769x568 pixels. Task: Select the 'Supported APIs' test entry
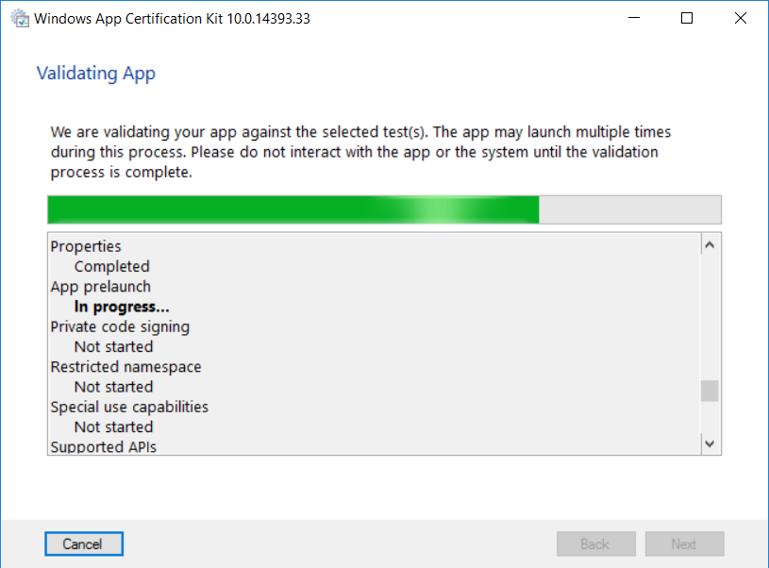pos(103,446)
